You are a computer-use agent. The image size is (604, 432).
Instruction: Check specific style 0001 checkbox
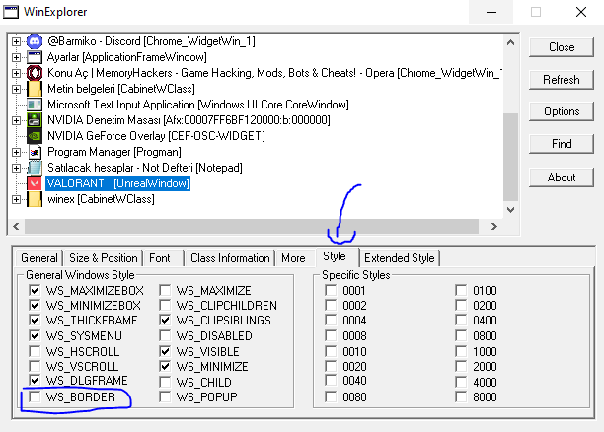point(331,290)
